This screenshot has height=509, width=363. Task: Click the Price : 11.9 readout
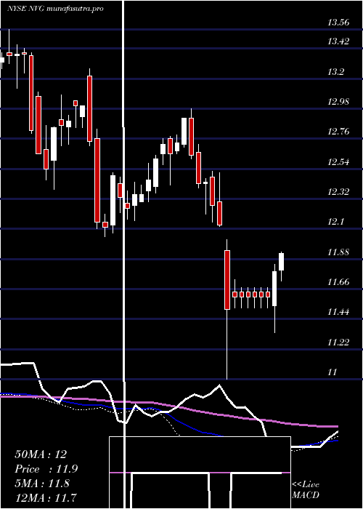click(x=46, y=469)
